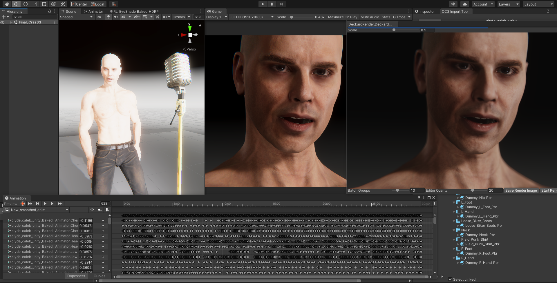Screen dimensions: 557x283
Task: Open Display 1 dropdown in Game view
Action: pyautogui.click(x=217, y=17)
